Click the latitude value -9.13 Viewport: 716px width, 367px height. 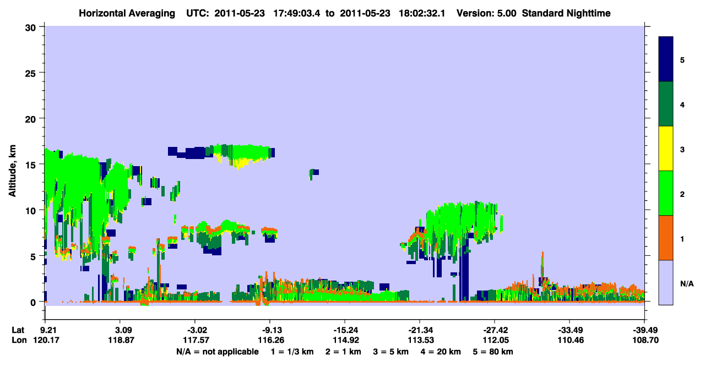[272, 330]
